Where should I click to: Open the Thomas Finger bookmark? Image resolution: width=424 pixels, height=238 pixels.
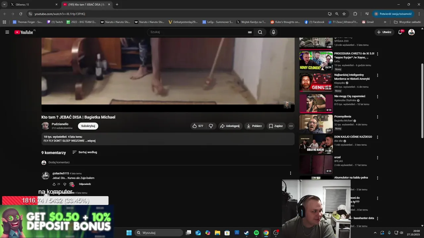[x=27, y=22]
